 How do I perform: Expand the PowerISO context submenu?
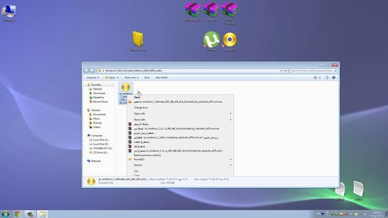pyautogui.click(x=180, y=160)
